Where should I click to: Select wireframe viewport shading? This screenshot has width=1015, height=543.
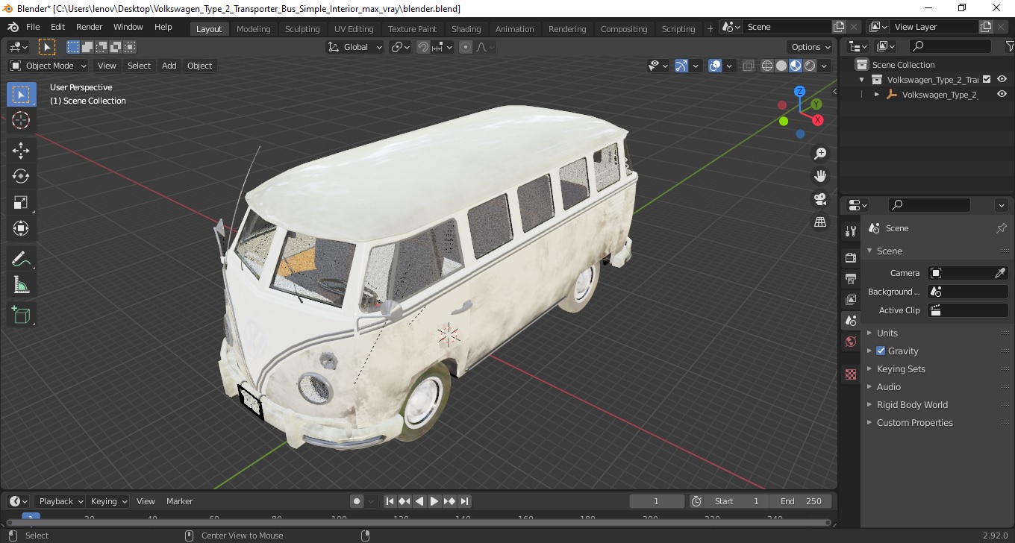coord(767,66)
